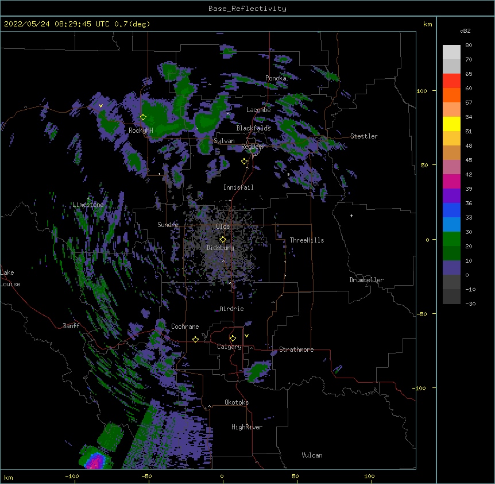Click the -100 tick on the bottom km axis

tap(72, 476)
